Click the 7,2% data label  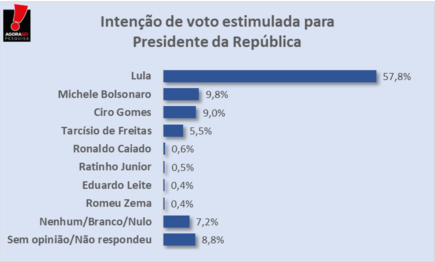207,222
